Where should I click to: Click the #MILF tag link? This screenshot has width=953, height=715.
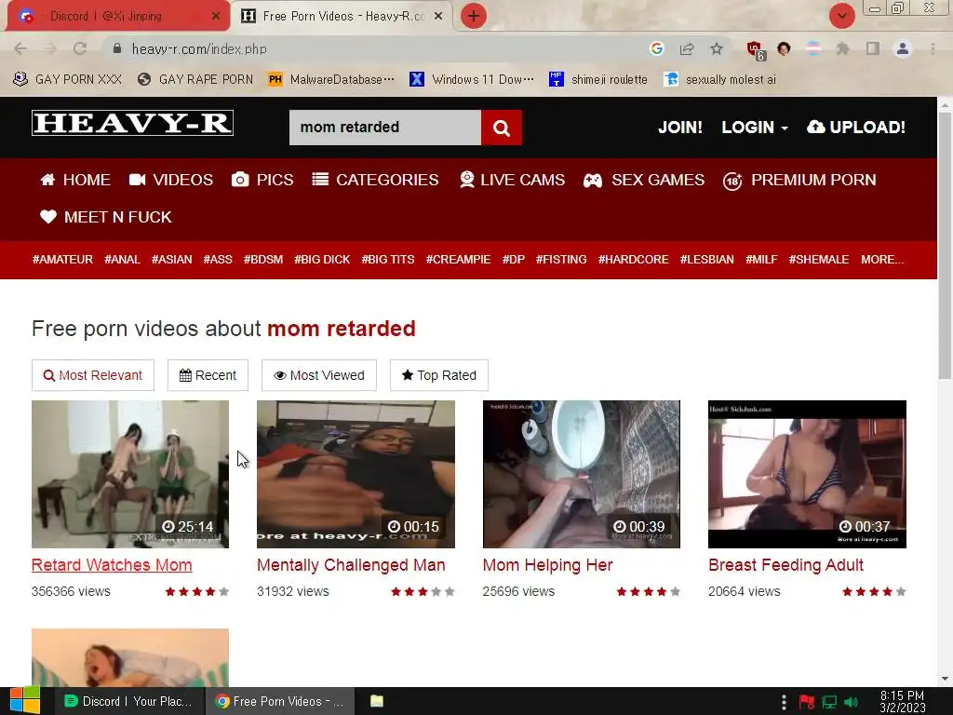pyautogui.click(x=761, y=260)
